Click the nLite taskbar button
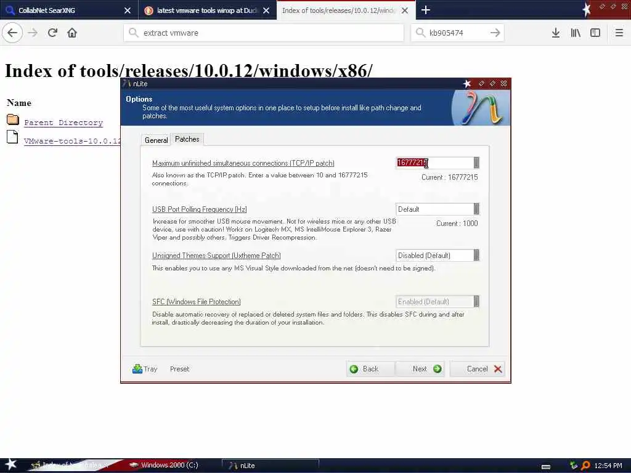Image resolution: width=631 pixels, height=473 pixels. [270, 466]
